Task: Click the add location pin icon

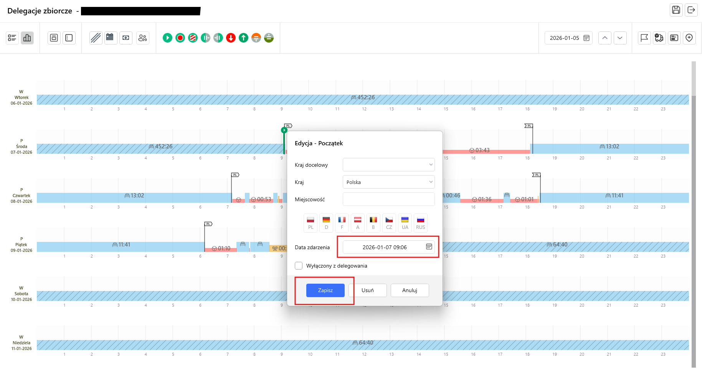Action: pos(689,38)
